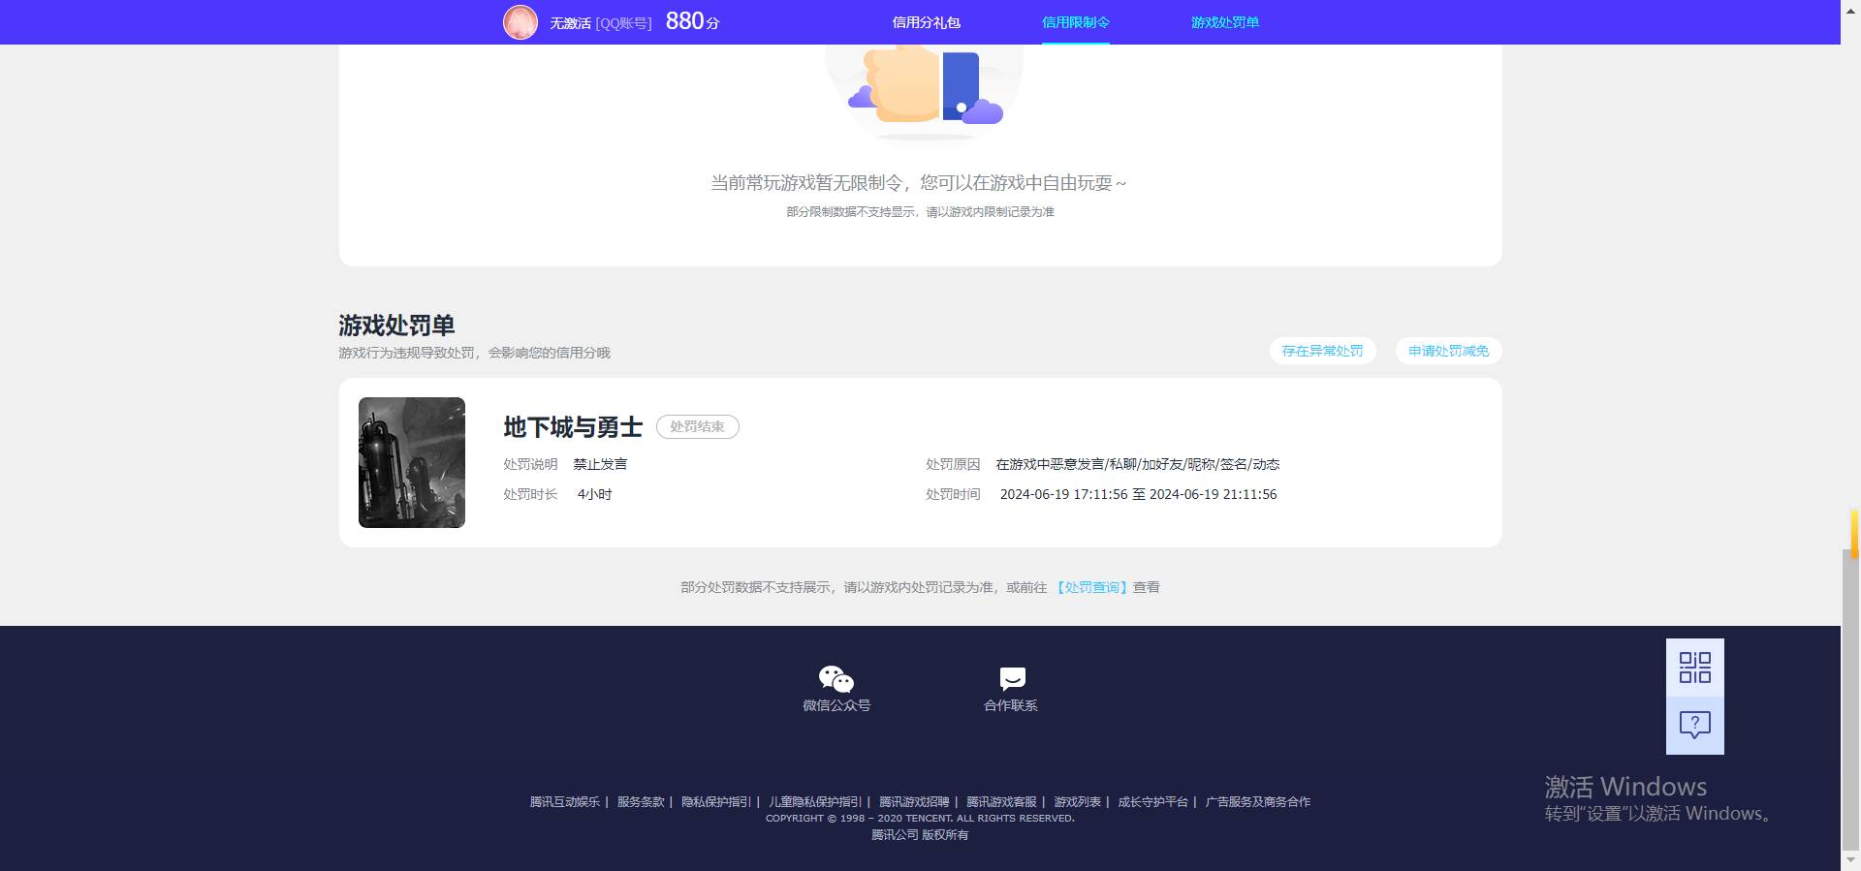1861x871 pixels.
Task: Open 腾讯游戏招聘 footer link
Action: (x=914, y=801)
